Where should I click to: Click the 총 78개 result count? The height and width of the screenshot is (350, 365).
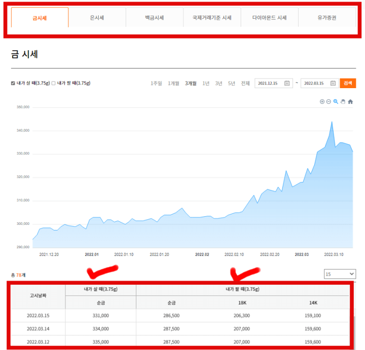pos(18,275)
